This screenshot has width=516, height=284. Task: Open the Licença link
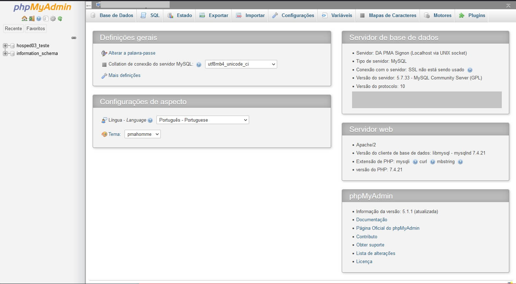click(x=364, y=262)
